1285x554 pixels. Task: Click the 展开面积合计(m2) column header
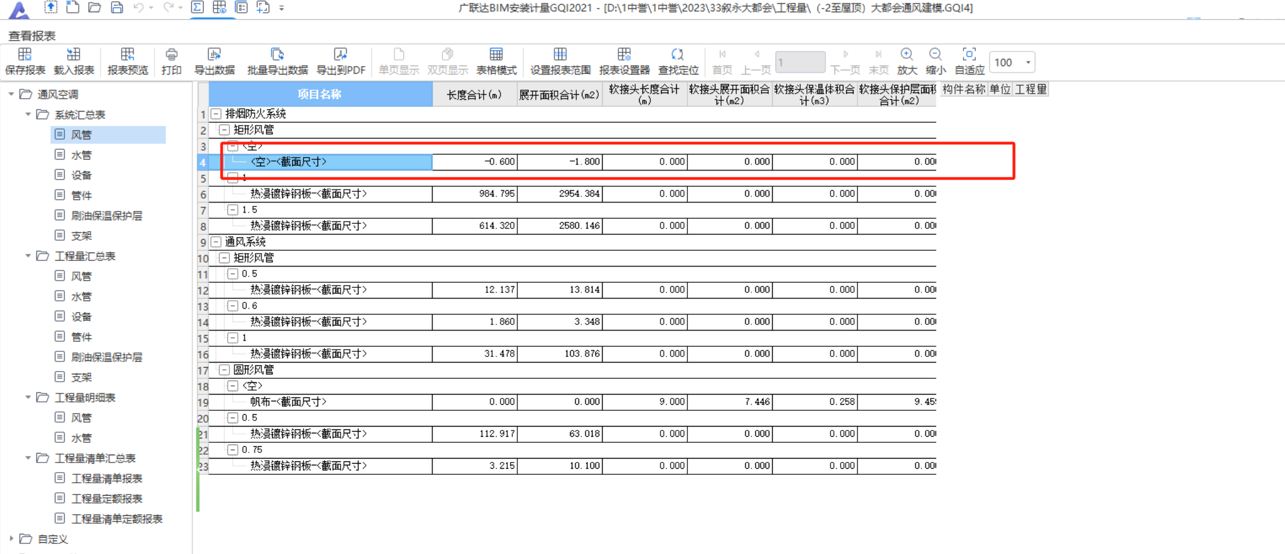coord(559,94)
